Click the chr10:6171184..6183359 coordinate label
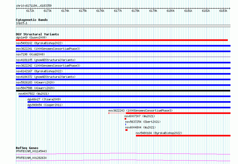This screenshot has height=164, width=238. pos(34,6)
